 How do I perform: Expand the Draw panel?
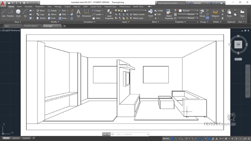click(18, 22)
